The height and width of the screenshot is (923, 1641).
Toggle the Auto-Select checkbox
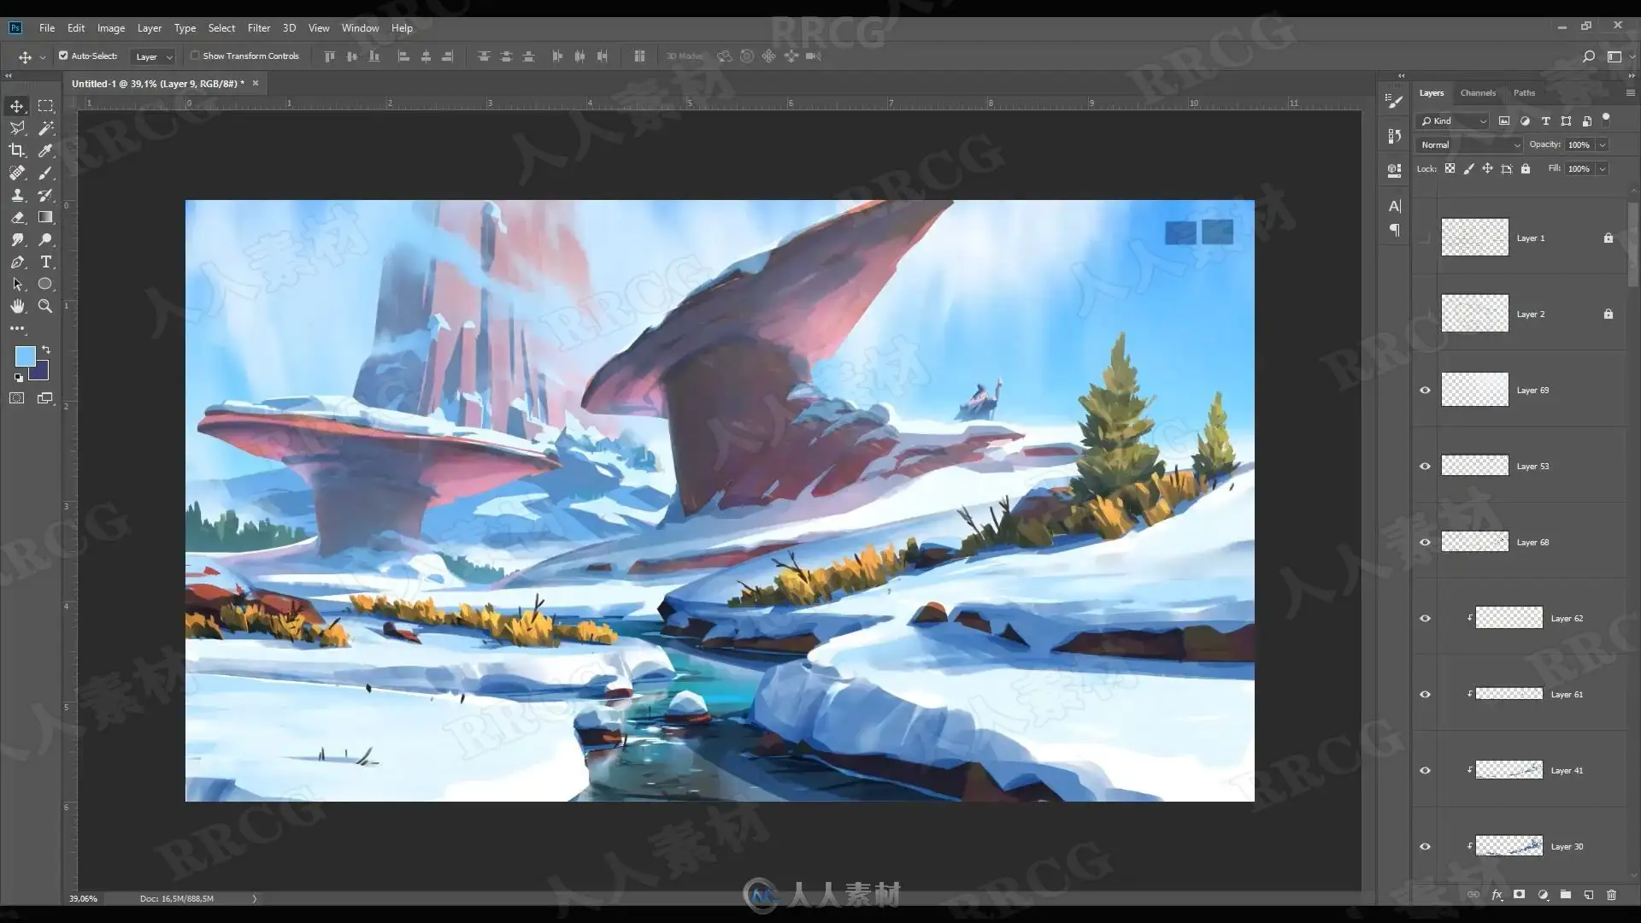63,56
